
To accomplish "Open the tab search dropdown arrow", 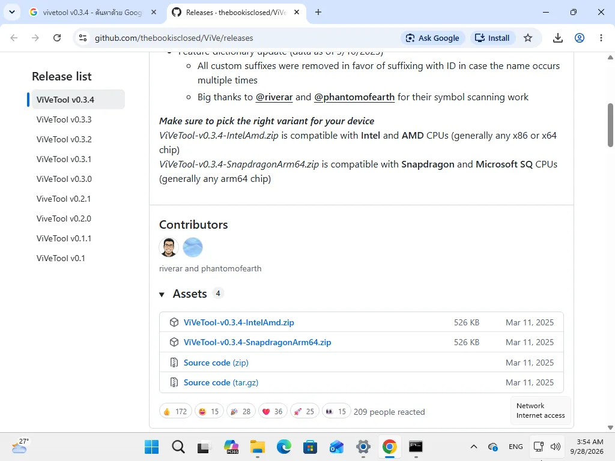I will [x=12, y=12].
